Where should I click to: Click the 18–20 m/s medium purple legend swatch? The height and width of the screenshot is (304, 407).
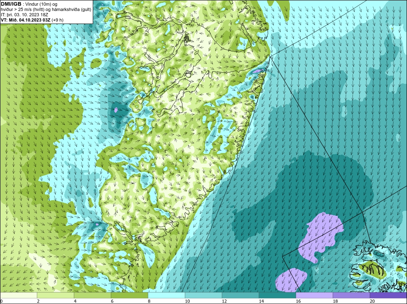[351, 295]
